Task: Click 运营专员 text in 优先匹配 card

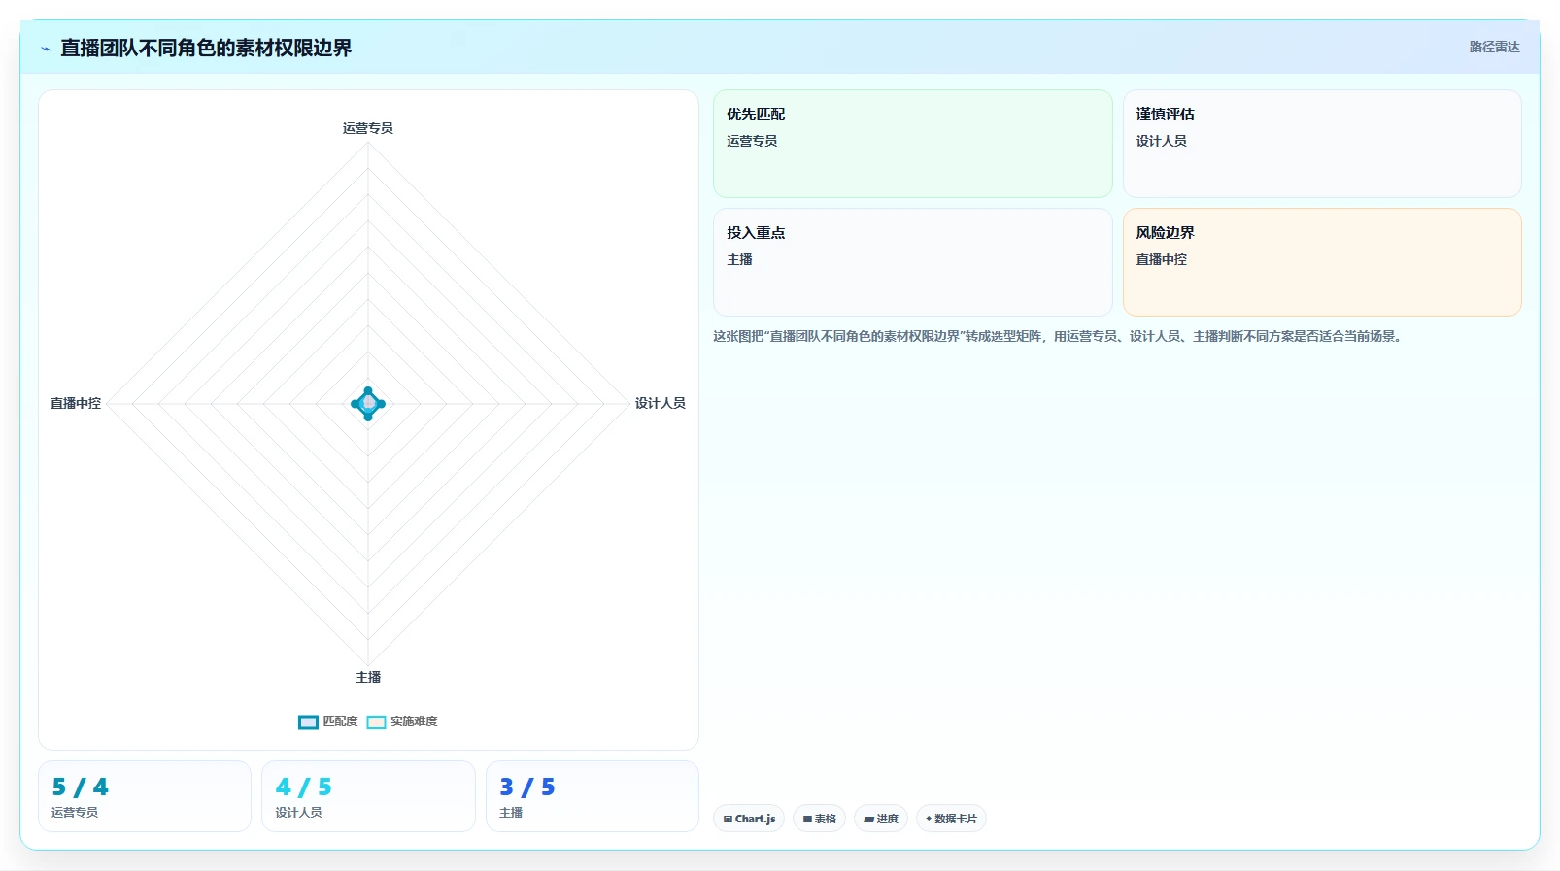Action: click(x=752, y=141)
